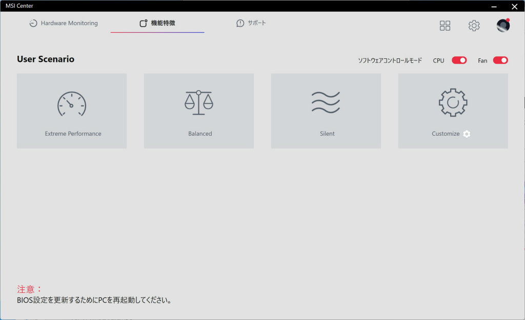Toggle the Fan software control switch
The height and width of the screenshot is (320, 525).
pyautogui.click(x=500, y=60)
